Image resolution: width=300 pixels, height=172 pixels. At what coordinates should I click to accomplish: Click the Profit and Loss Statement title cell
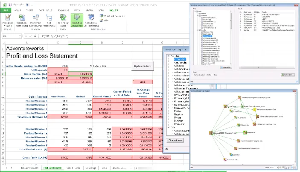pos(42,55)
